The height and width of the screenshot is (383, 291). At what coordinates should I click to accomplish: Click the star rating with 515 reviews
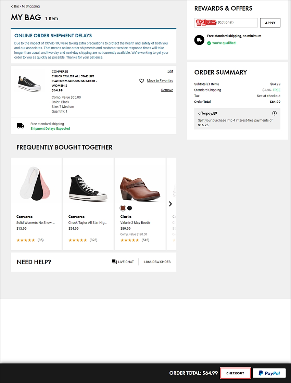(130, 240)
